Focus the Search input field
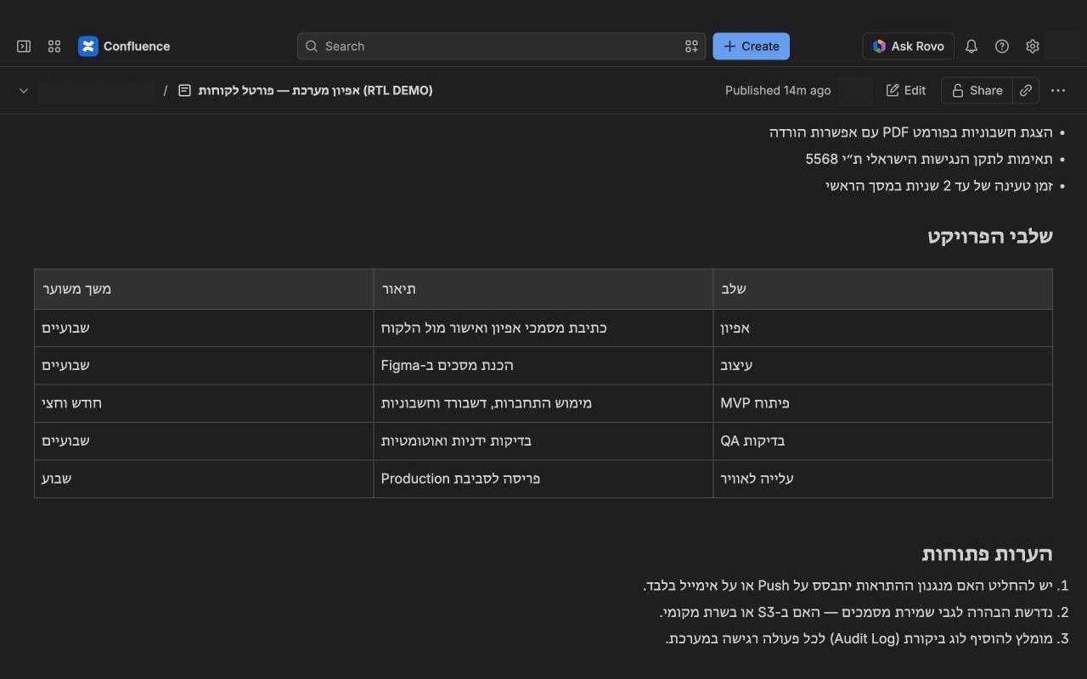 501,47
